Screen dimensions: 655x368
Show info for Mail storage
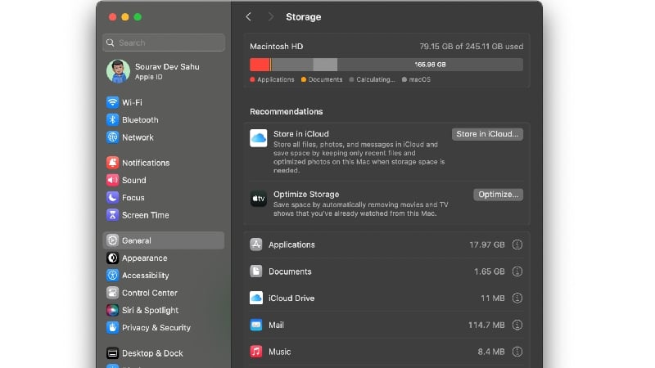click(517, 325)
